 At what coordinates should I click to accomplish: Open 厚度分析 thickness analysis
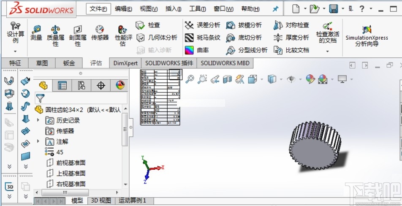pyautogui.click(x=291, y=38)
